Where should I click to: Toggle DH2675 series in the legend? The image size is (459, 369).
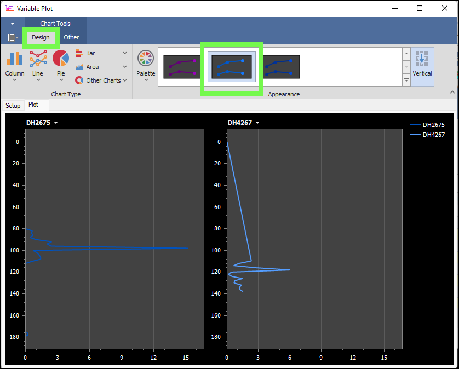tap(433, 125)
